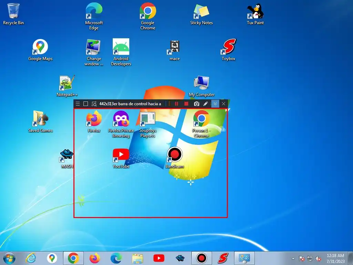
Task: Click the Show desktop strip
Action: [351, 258]
